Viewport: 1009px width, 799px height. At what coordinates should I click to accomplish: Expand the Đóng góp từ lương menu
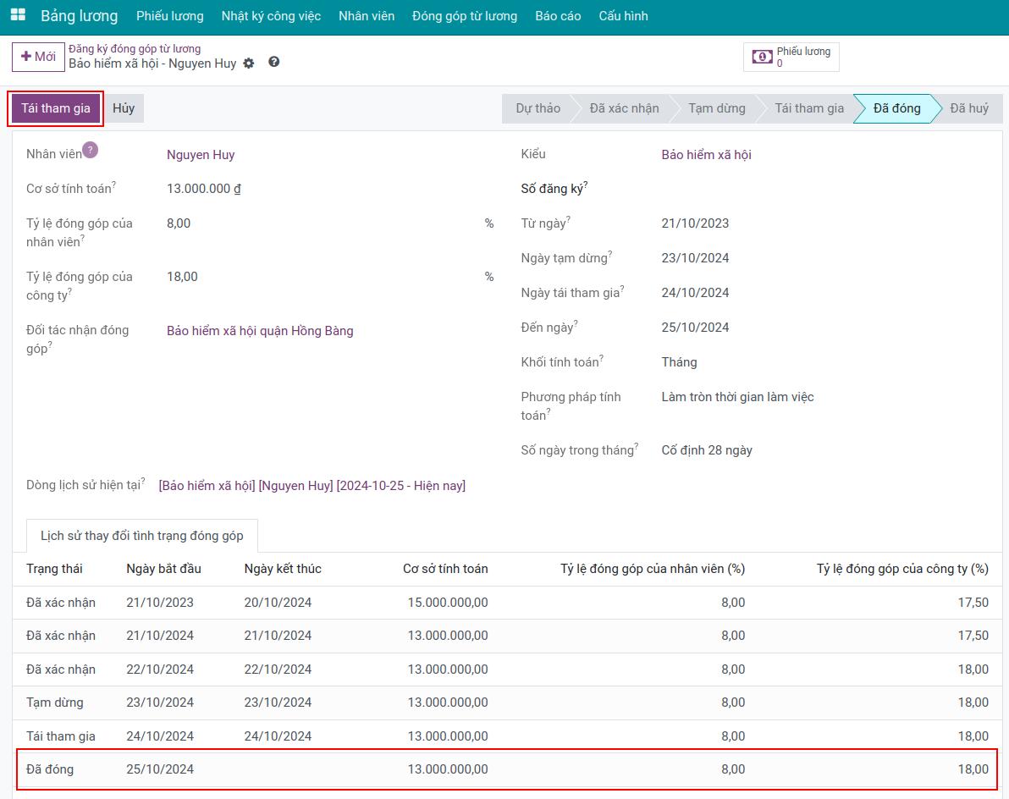click(x=464, y=16)
